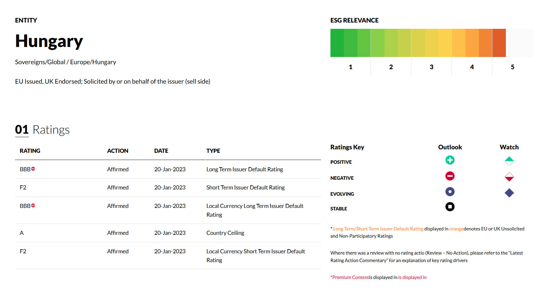Click the Positive Outlook plus icon
Image resolution: width=552 pixels, height=294 pixels.
pos(450,160)
